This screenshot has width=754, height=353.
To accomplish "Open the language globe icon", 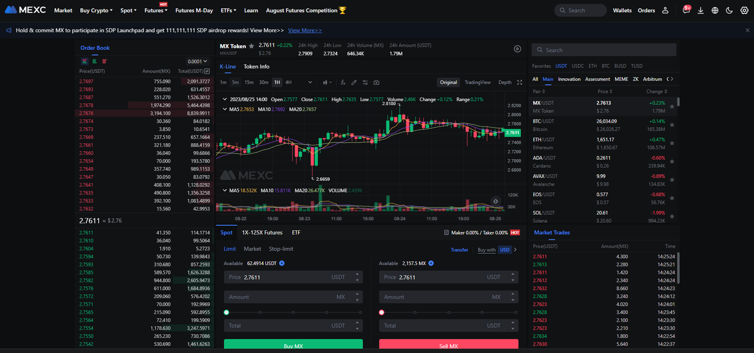I will pyautogui.click(x=715, y=11).
